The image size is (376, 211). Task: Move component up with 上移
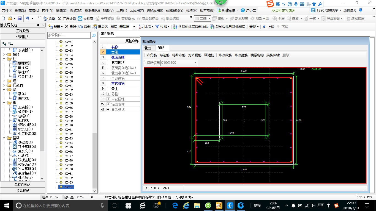coord(268,27)
